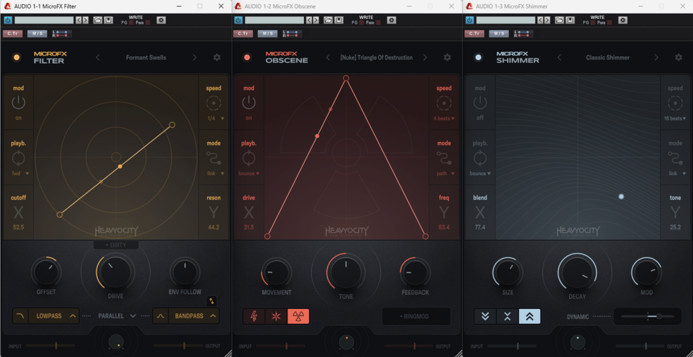This screenshot has height=357, width=693.
Task: Go to previous preset before Formant Swells
Action: pos(97,57)
